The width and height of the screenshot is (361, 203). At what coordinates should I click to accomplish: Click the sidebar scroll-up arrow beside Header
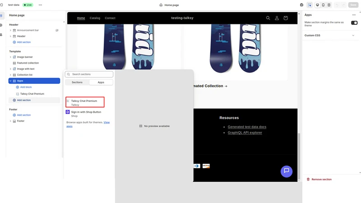(64, 22)
